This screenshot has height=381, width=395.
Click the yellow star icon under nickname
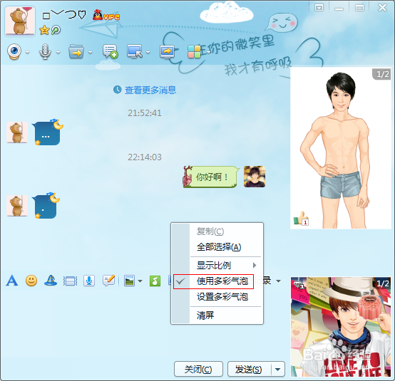44,30
